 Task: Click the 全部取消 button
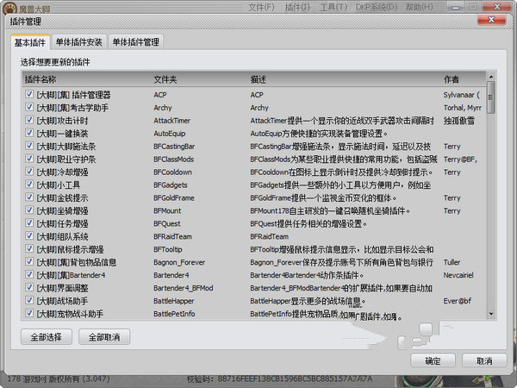pyautogui.click(x=104, y=337)
